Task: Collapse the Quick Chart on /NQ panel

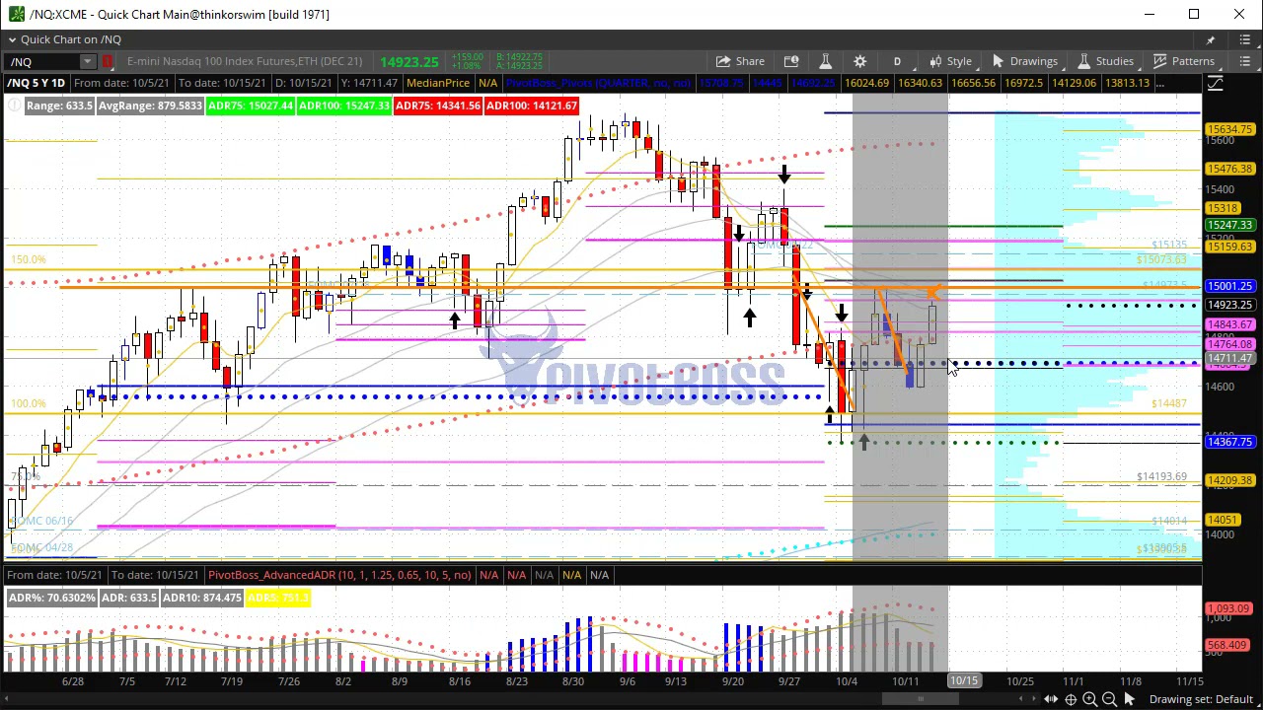Action: (x=12, y=39)
